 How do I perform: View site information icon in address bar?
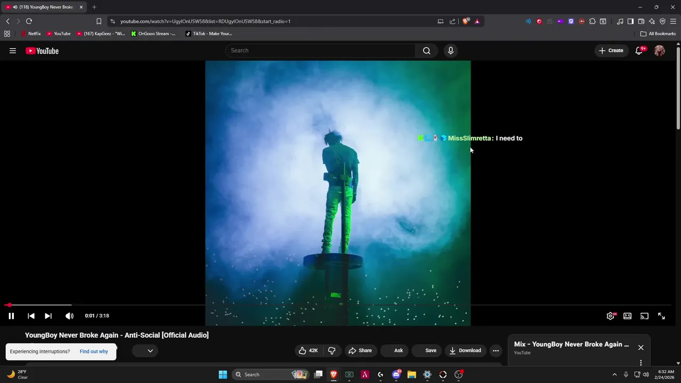click(x=112, y=21)
